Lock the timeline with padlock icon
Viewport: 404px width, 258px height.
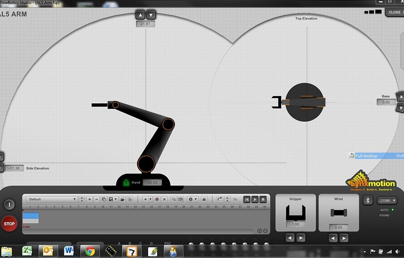[204, 199]
